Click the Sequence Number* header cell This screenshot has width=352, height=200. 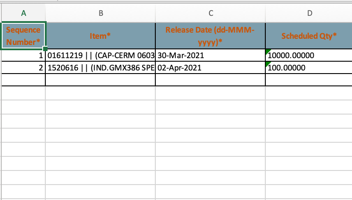(23, 36)
